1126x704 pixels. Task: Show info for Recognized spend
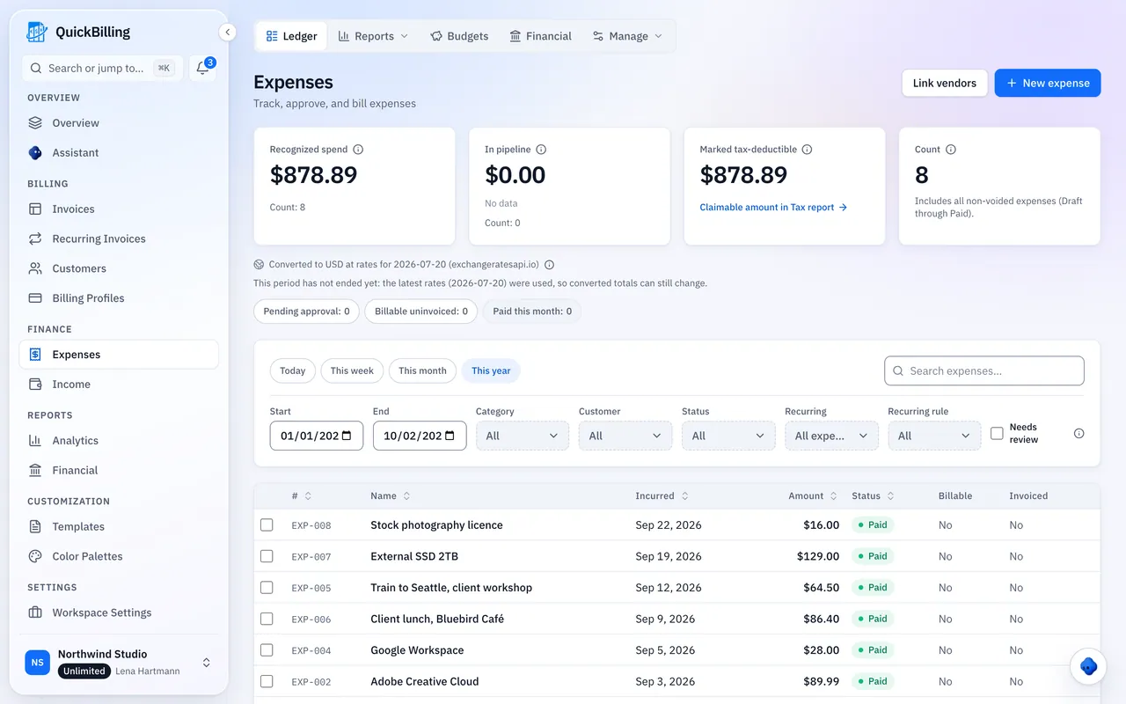(x=358, y=150)
